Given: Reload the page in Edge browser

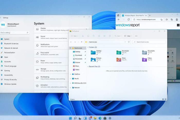Looking at the screenshot, I should [x=129, y=20].
